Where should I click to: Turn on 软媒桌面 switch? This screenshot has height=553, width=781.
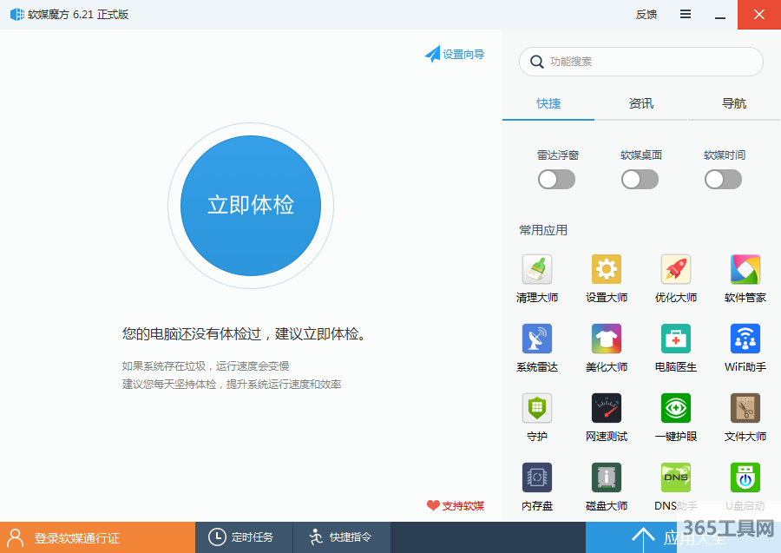point(640,180)
